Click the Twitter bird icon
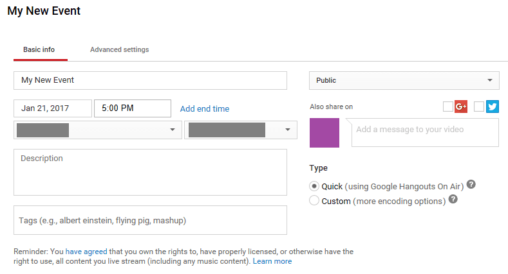 click(493, 107)
